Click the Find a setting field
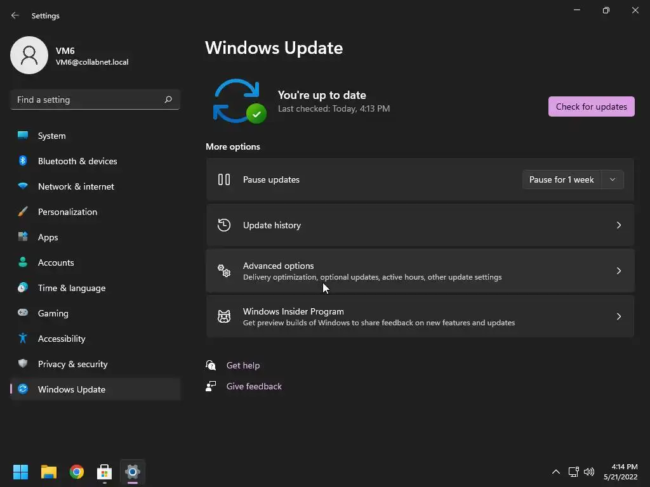 tap(95, 100)
